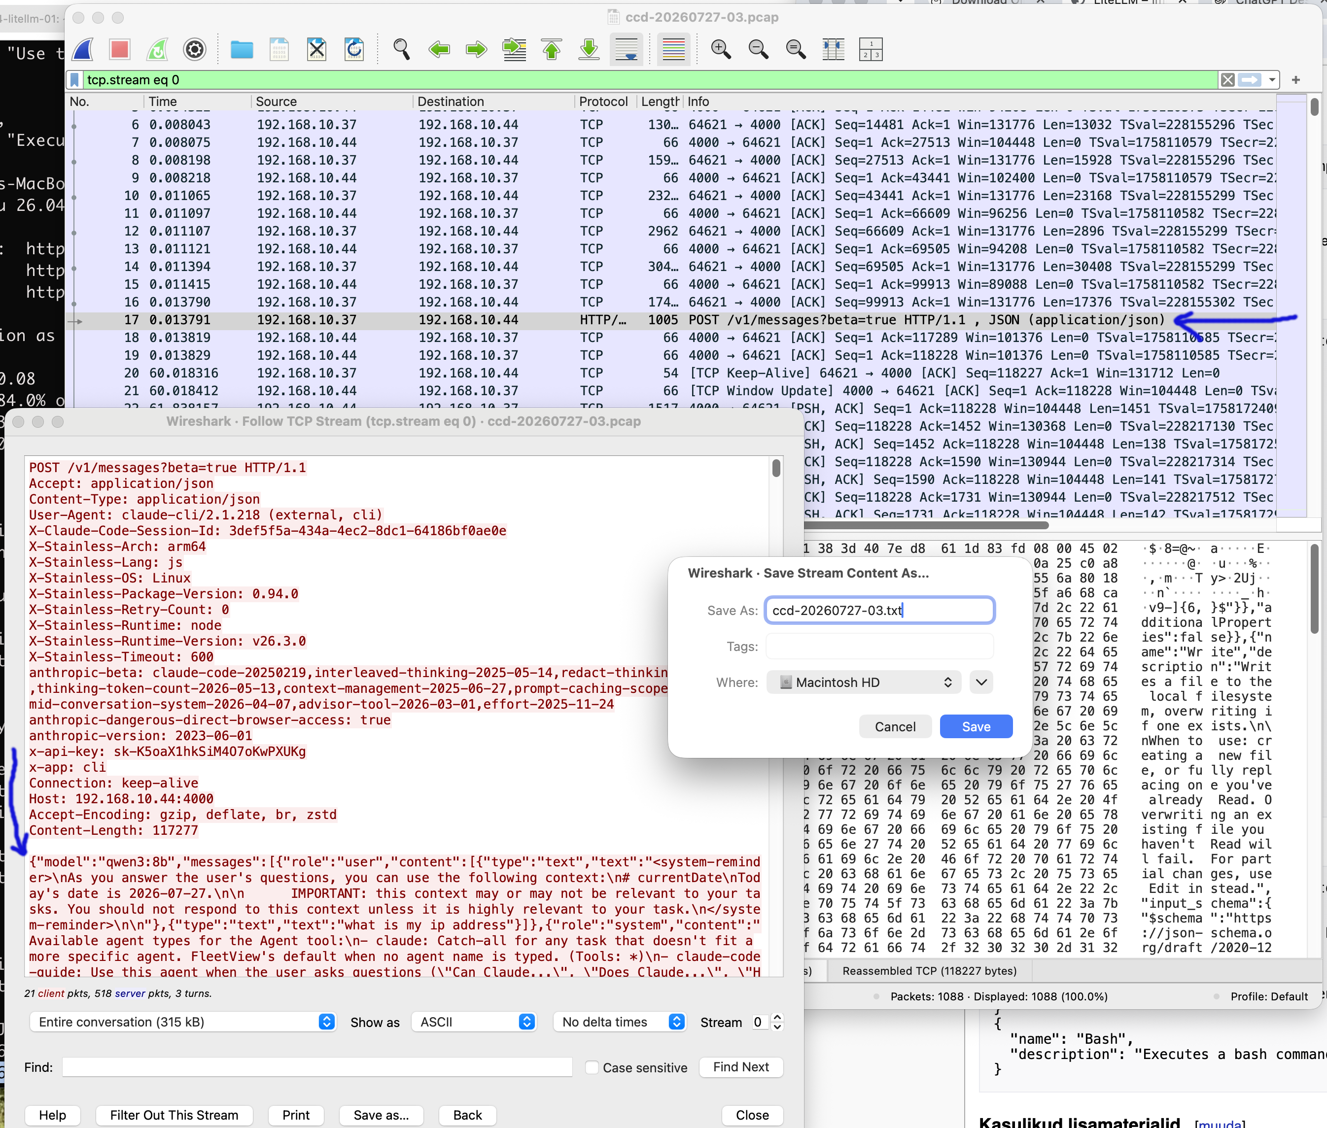The image size is (1327, 1128).
Task: Open the No delta times dropdown
Action: (x=620, y=1022)
